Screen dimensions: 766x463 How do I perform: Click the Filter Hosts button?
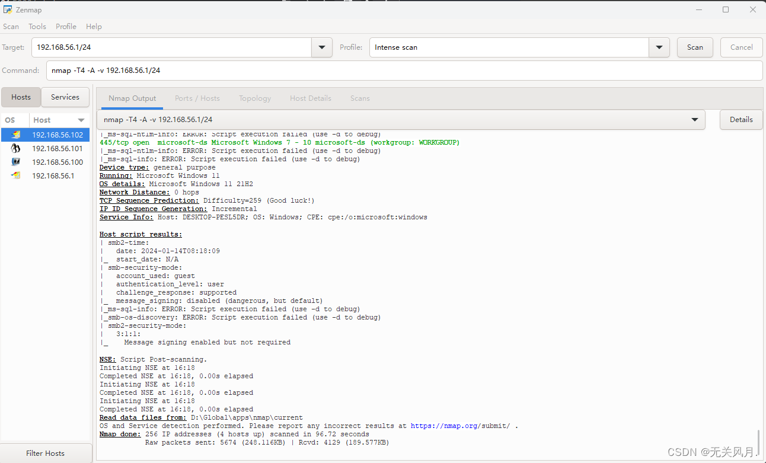(x=46, y=454)
